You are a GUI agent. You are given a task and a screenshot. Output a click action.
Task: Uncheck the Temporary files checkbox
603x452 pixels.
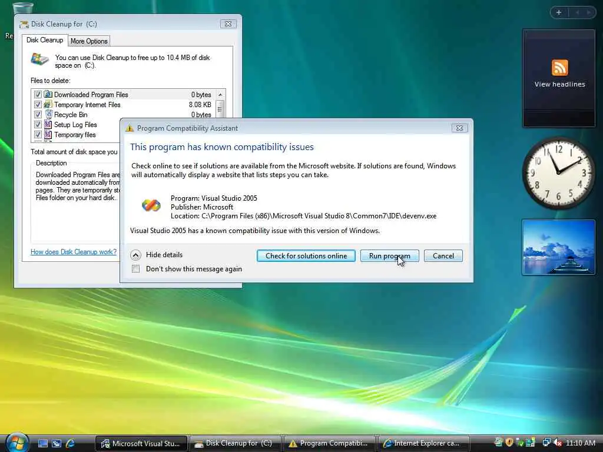38,134
